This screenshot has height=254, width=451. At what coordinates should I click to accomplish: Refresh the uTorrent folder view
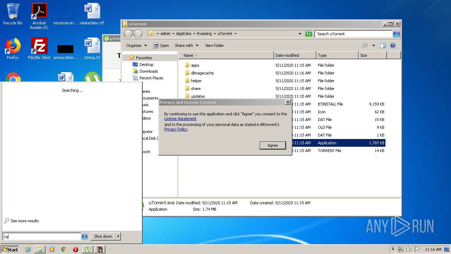[x=309, y=34]
